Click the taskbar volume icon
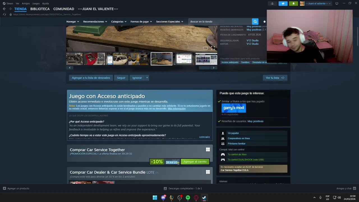The height and width of the screenshot is (202, 359). tap(339, 198)
